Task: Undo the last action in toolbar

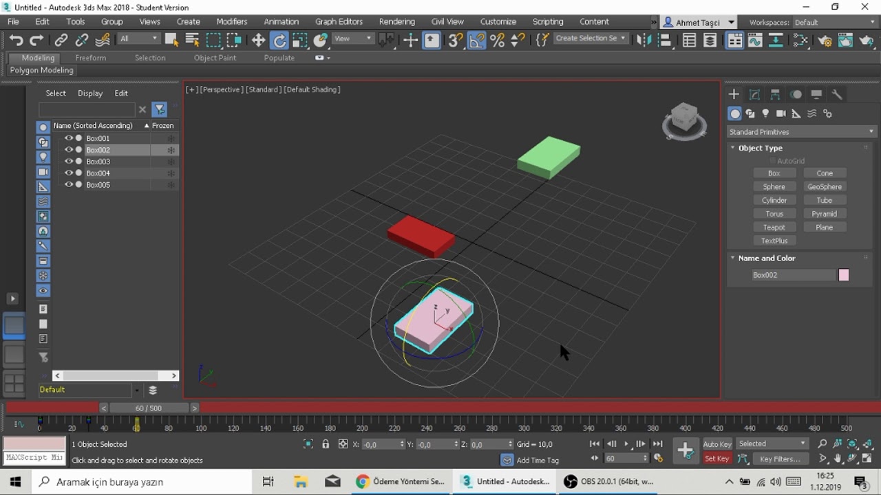Action: point(16,40)
